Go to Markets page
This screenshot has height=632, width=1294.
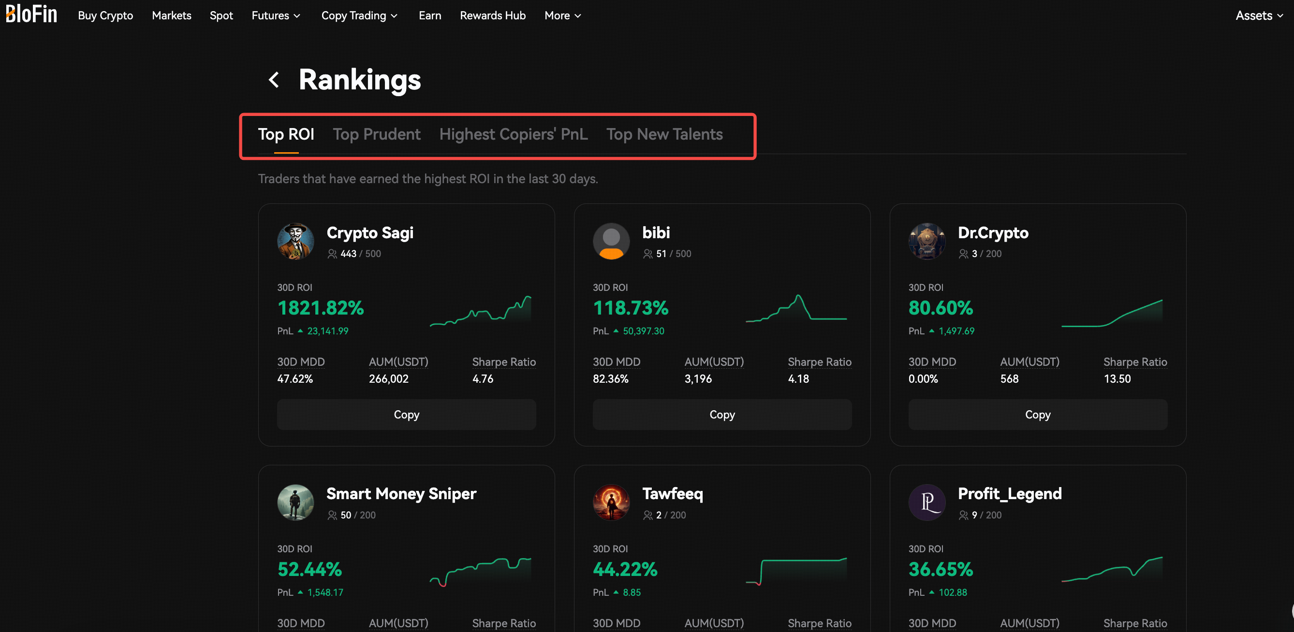(172, 15)
